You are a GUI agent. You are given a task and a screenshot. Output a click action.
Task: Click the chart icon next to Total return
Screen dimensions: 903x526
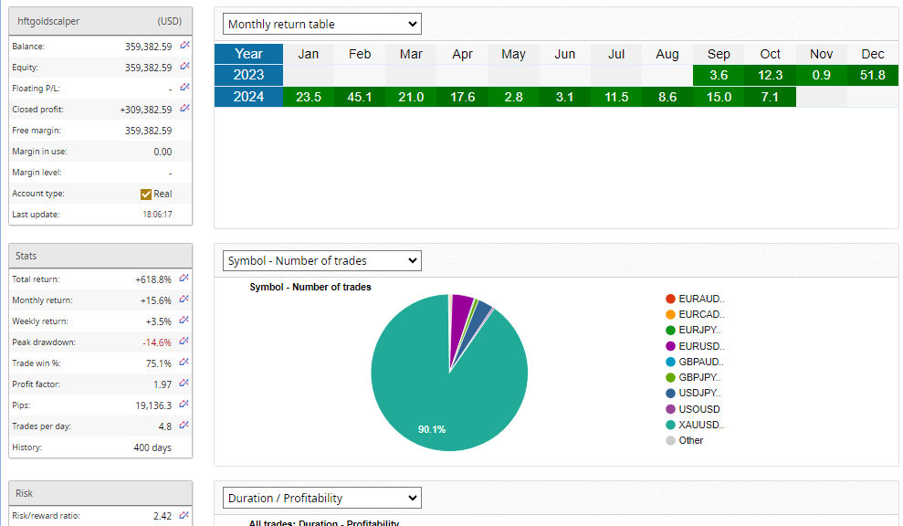(184, 278)
